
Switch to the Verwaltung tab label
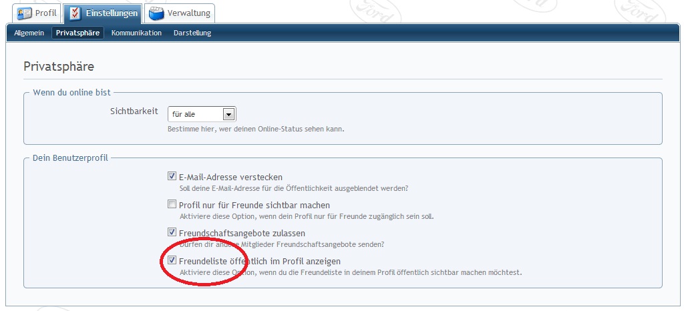pos(189,13)
